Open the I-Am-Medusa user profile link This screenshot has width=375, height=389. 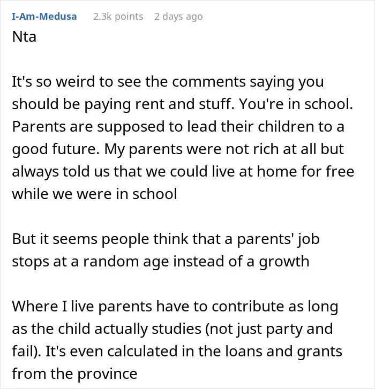[x=44, y=17]
